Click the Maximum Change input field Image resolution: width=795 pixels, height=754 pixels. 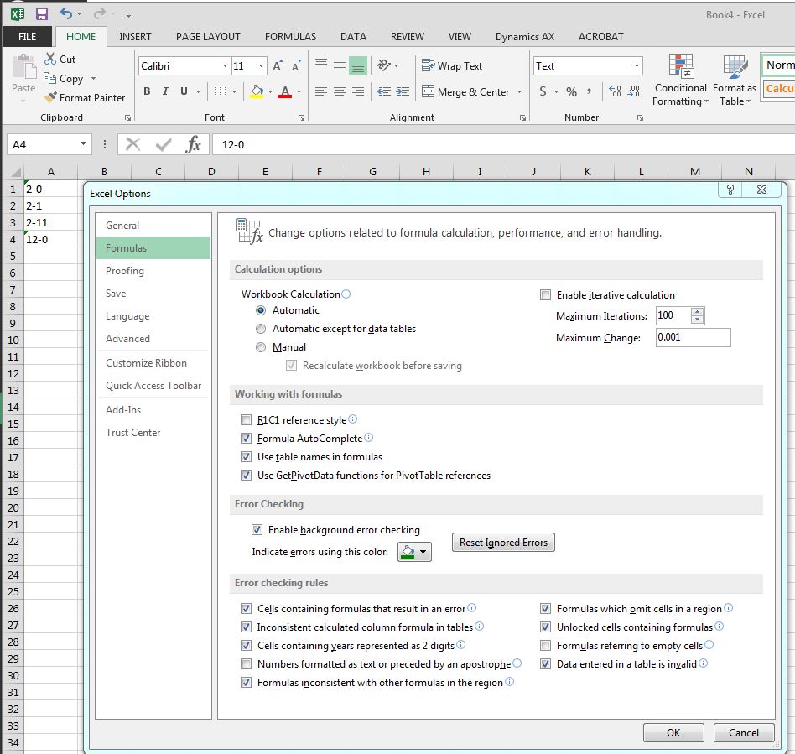[692, 337]
